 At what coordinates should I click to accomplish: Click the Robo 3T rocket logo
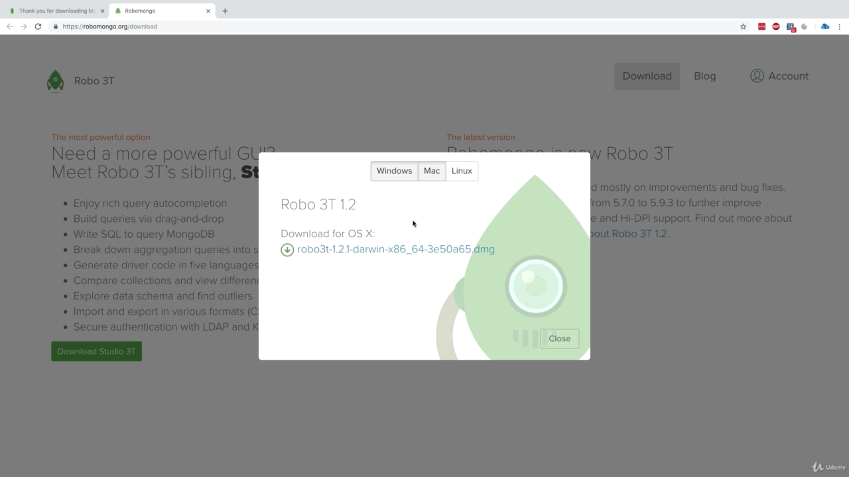coord(56,81)
